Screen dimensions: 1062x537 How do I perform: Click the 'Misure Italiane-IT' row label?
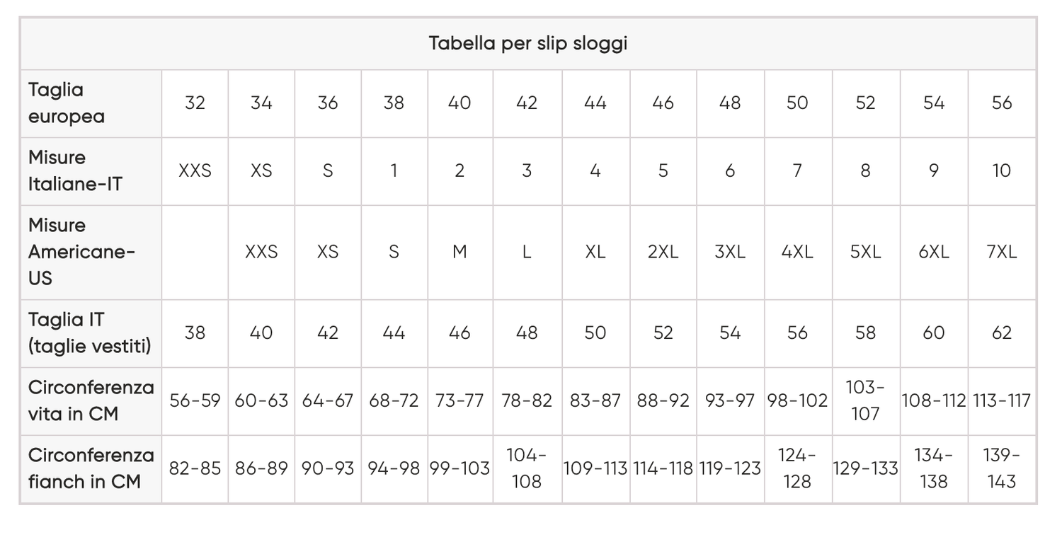(75, 171)
